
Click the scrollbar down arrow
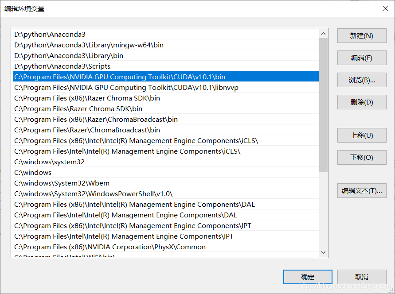click(324, 252)
